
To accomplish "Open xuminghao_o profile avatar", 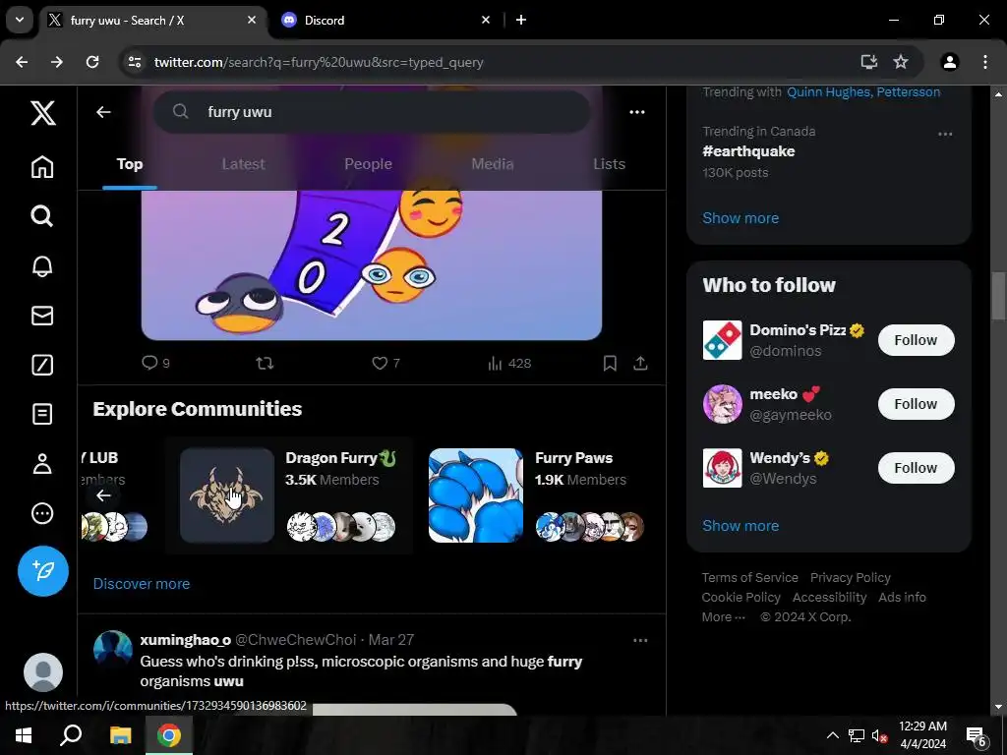I will (113, 649).
